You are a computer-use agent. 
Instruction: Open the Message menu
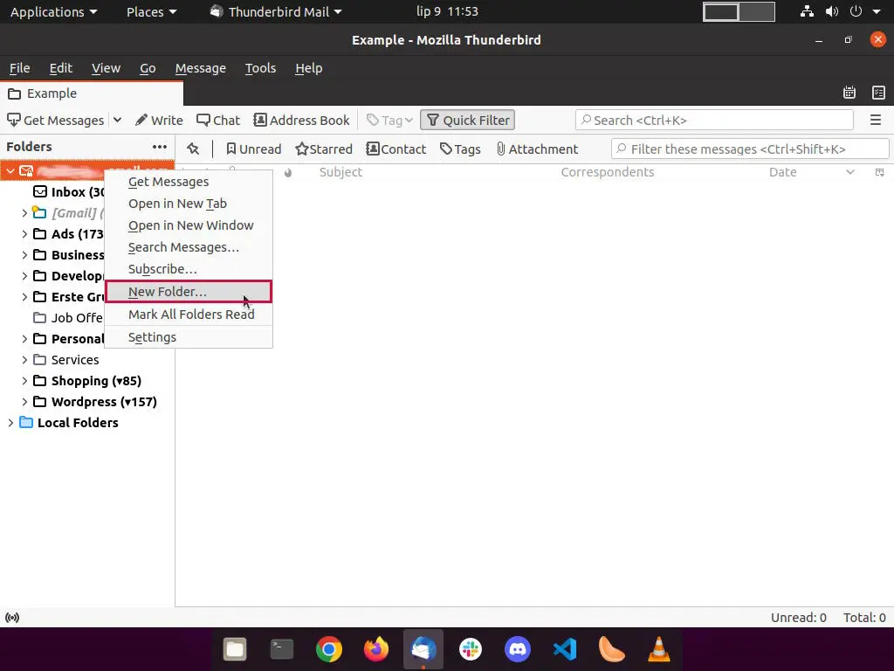pyautogui.click(x=200, y=68)
